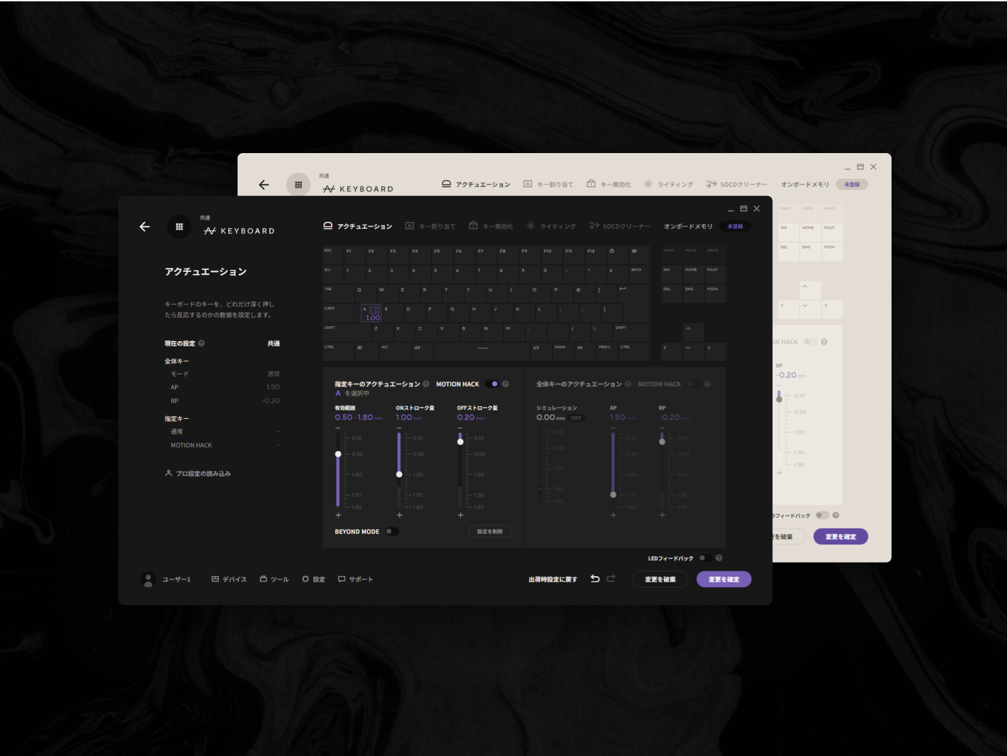This screenshot has width=1007, height=756.
Task: Open デバイス in the bottom bar
Action: [x=229, y=579]
